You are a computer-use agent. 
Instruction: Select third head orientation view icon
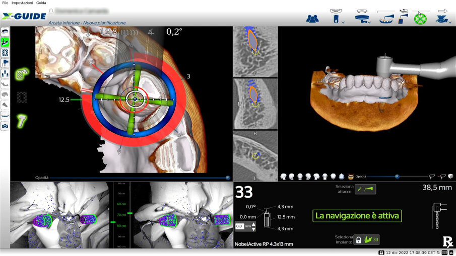(x=300, y=177)
